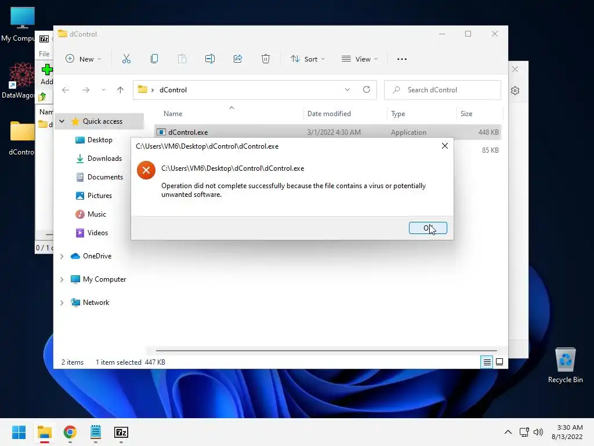Select Documents in Quick access
594x446 pixels.
click(105, 177)
